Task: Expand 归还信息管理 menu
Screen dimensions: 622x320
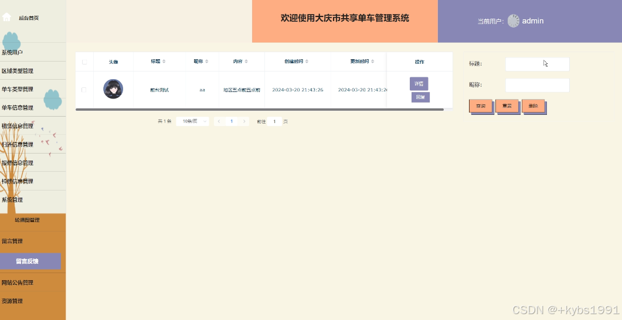Action: tap(33, 144)
